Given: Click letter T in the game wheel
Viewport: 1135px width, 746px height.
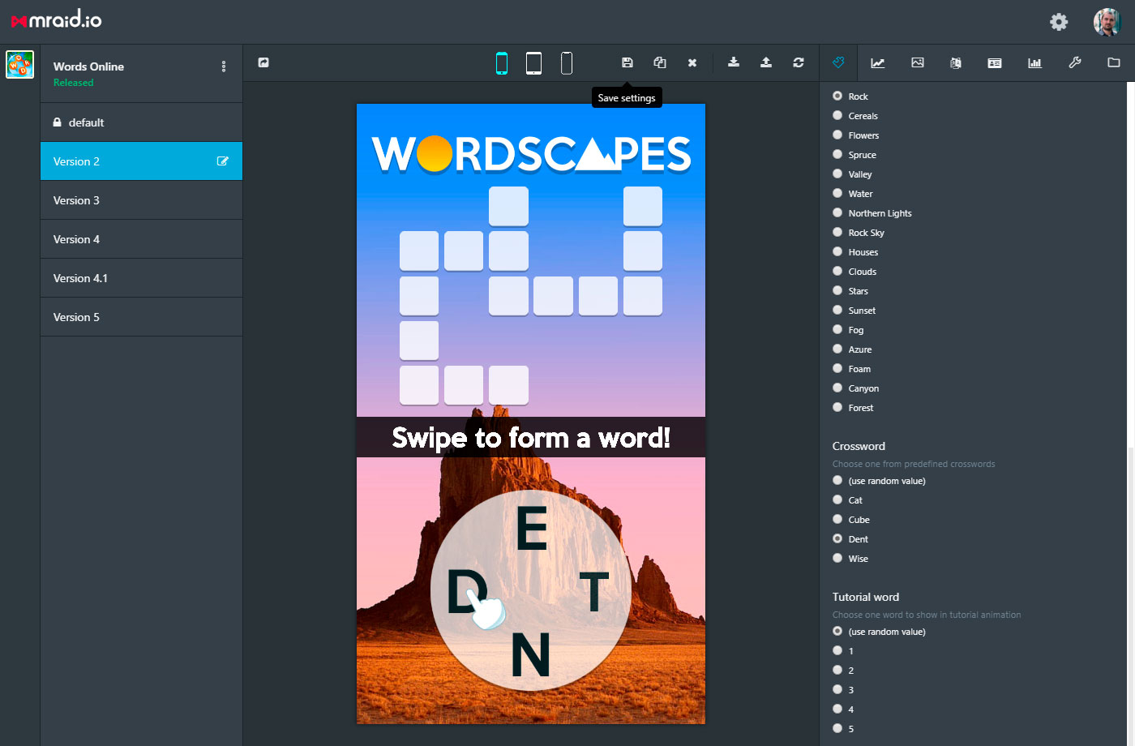Looking at the screenshot, I should pos(594,591).
